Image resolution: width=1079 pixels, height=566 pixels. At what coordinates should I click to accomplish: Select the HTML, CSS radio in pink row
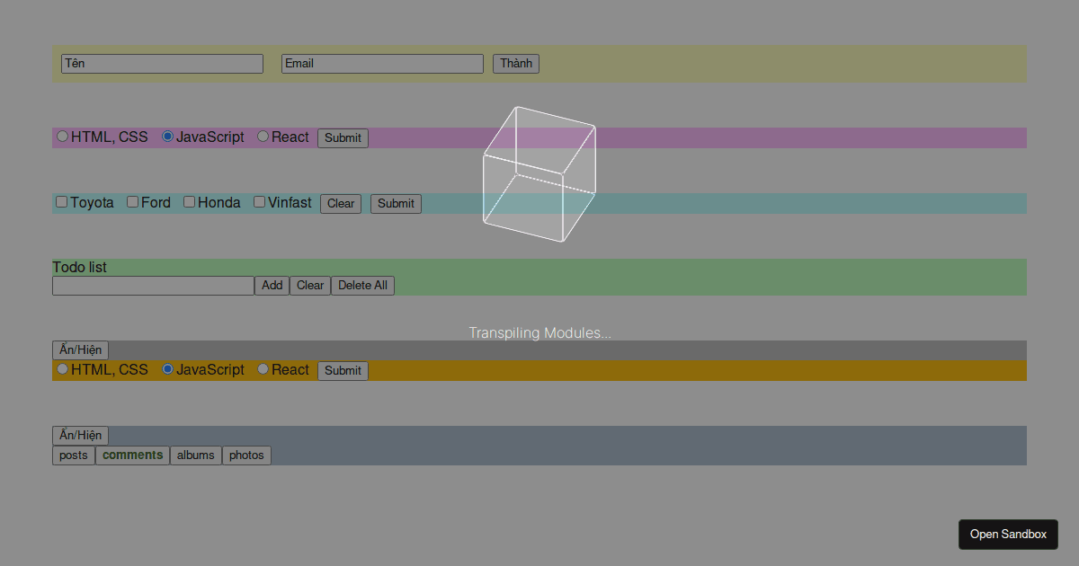(63, 137)
